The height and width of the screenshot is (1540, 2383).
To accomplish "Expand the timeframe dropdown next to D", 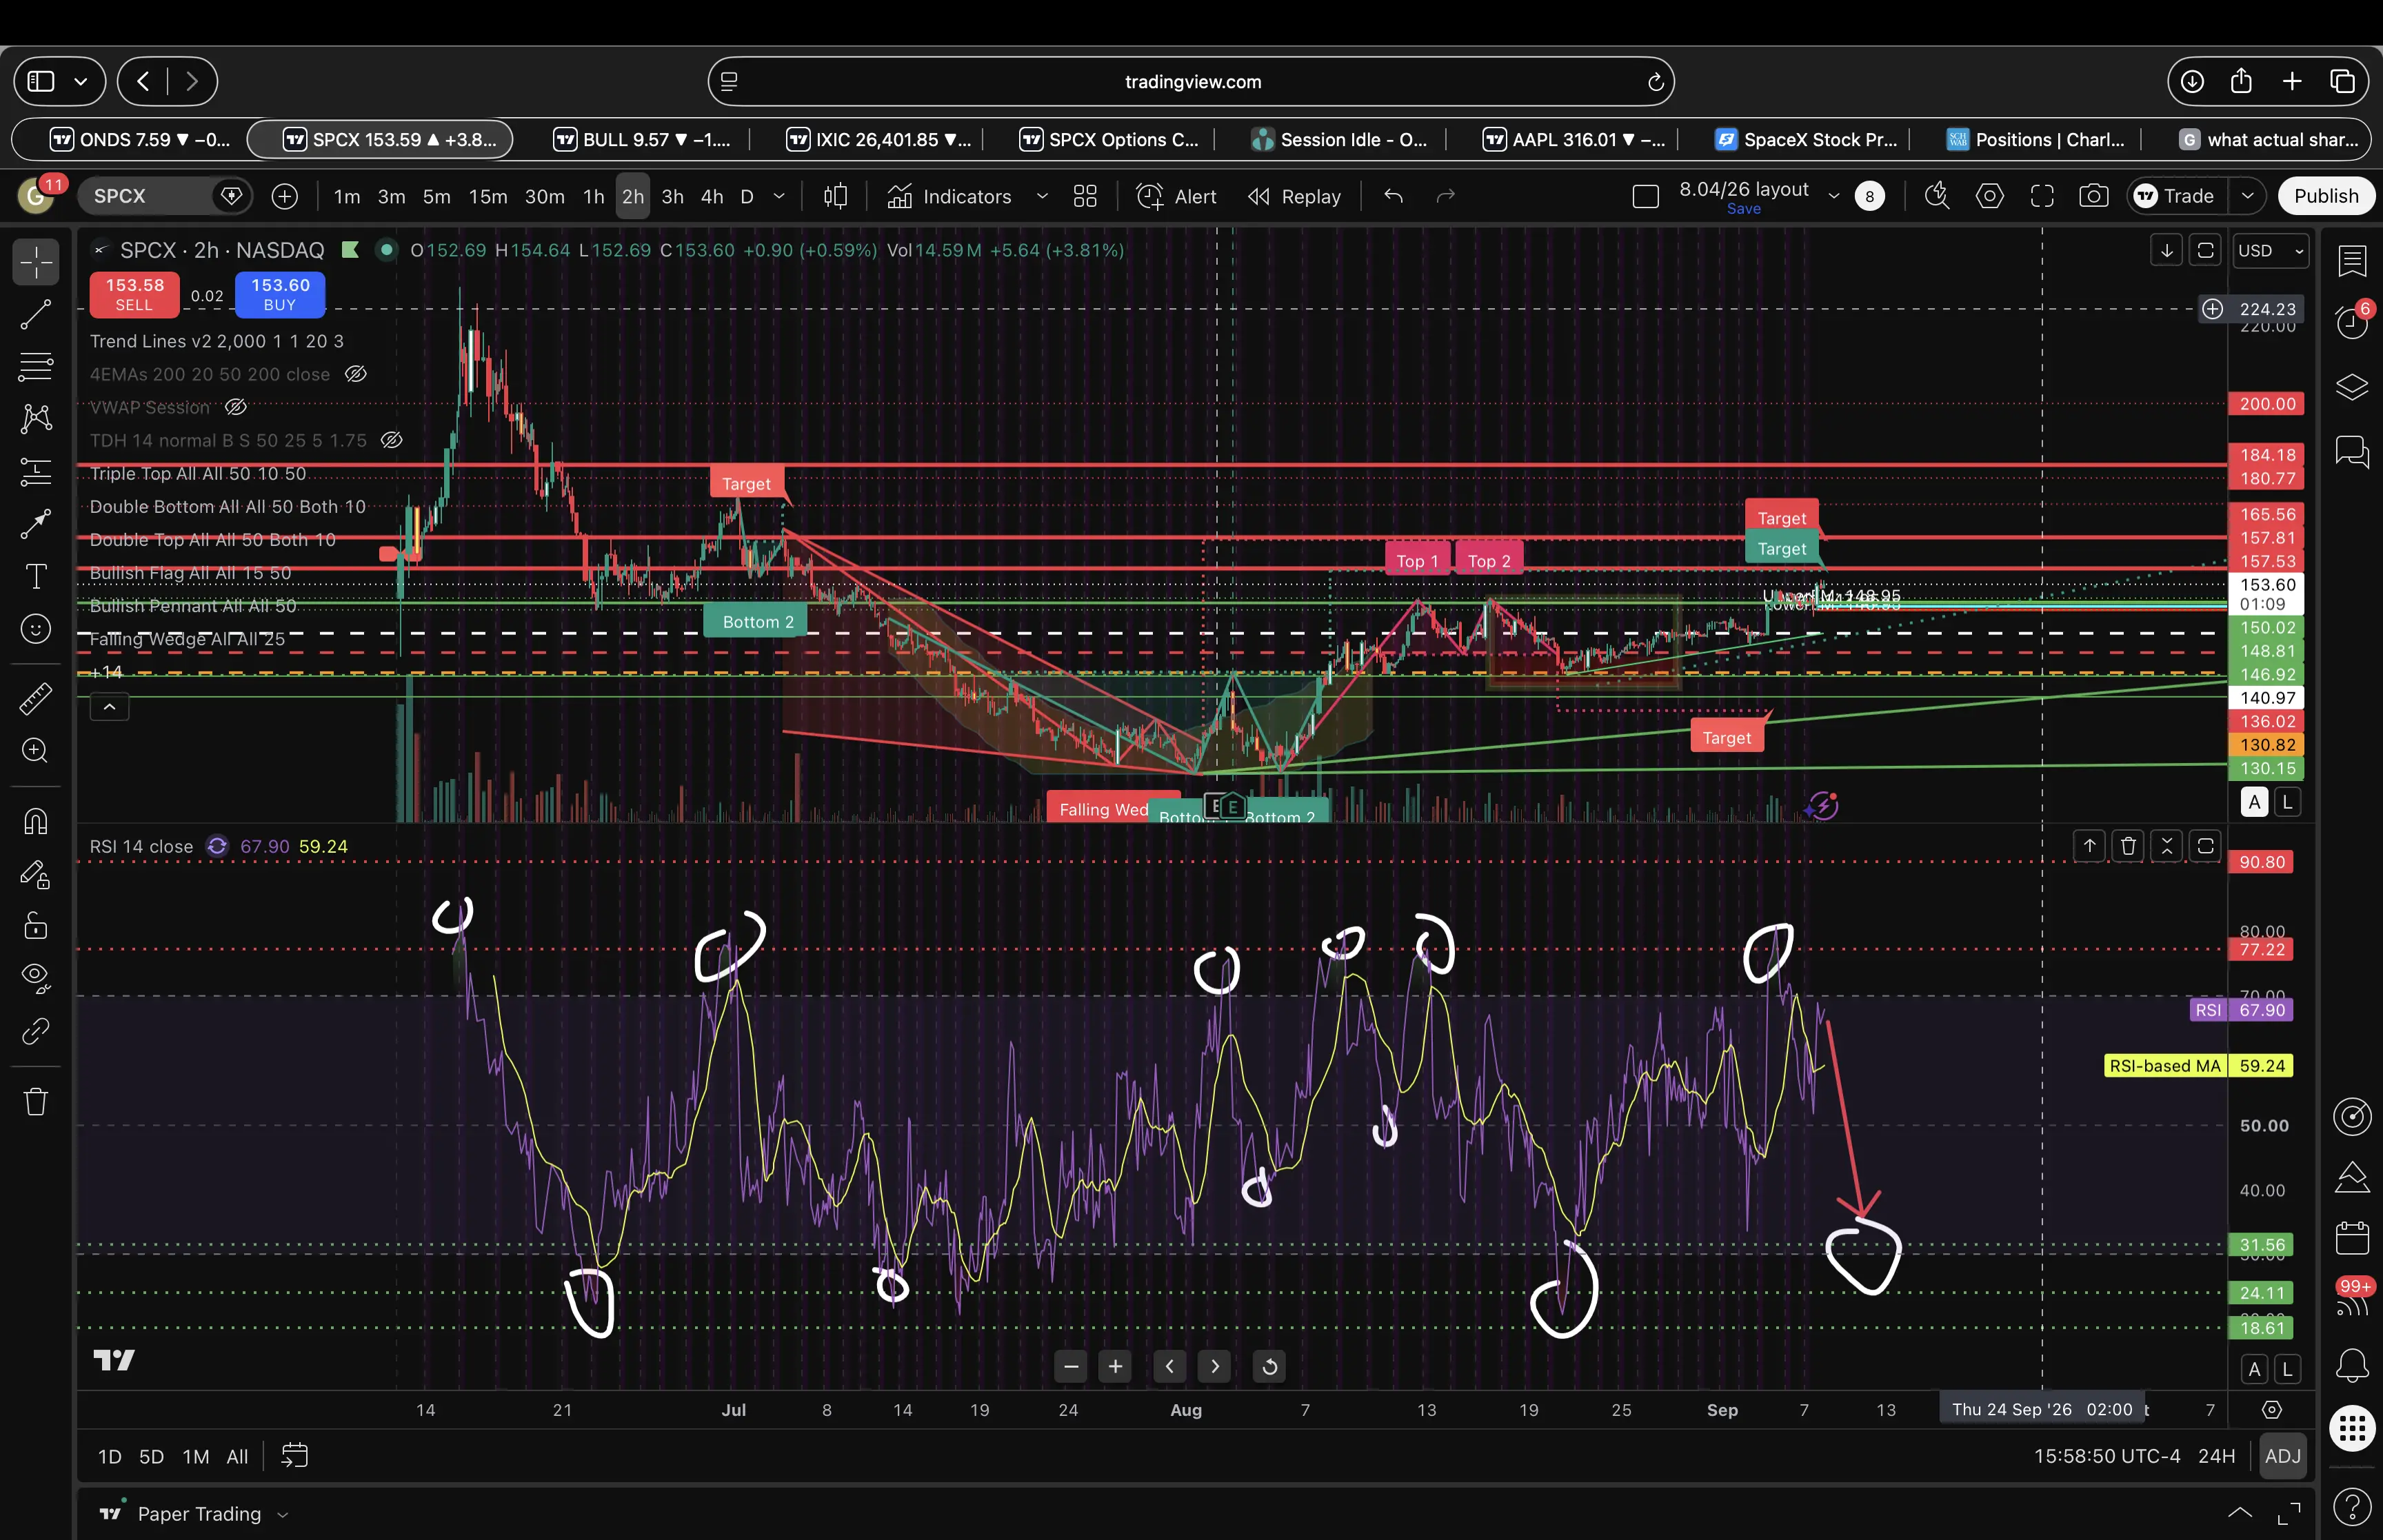I will click(779, 196).
